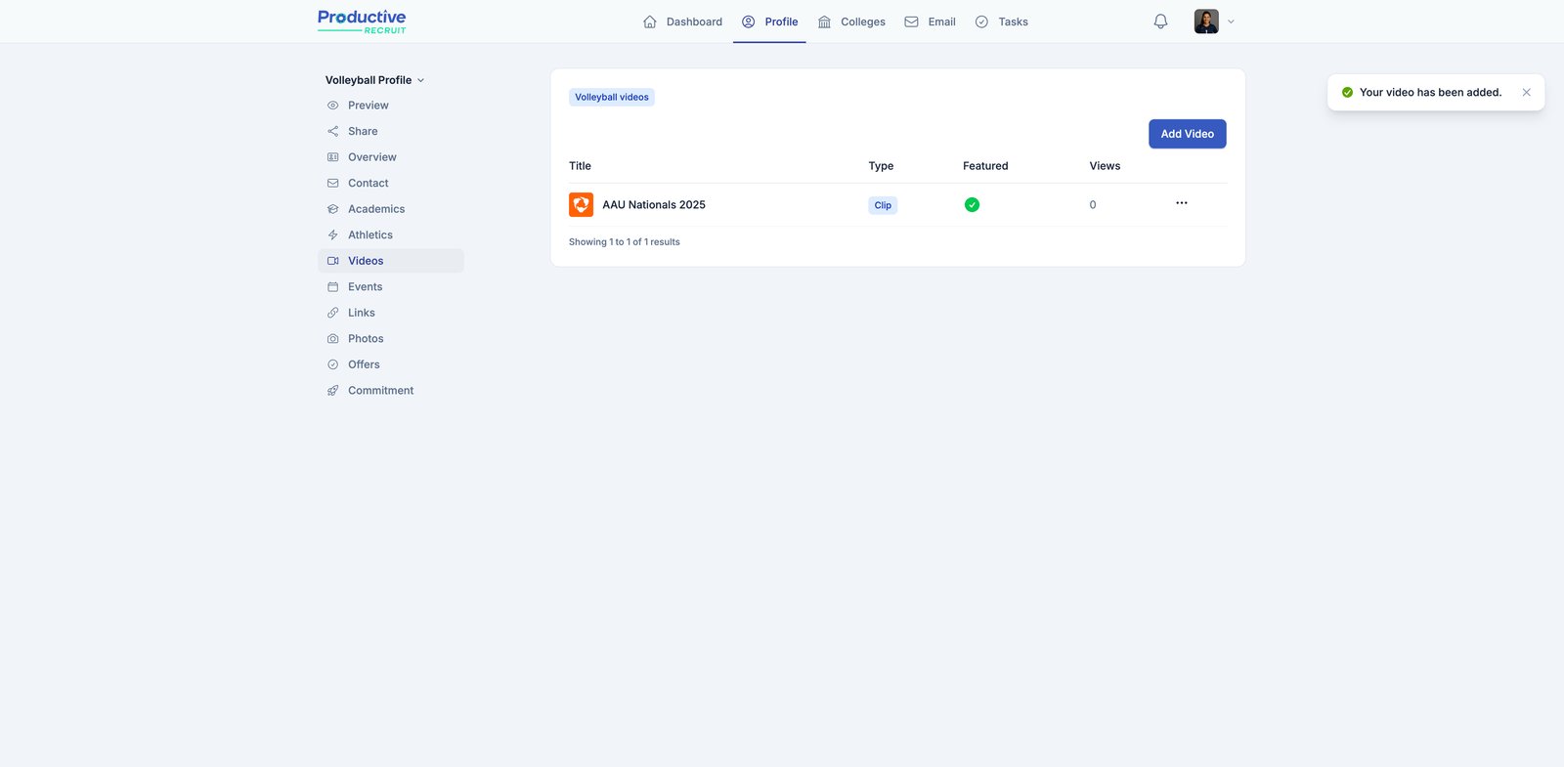Select the Commitment rocket icon

pos(333,391)
